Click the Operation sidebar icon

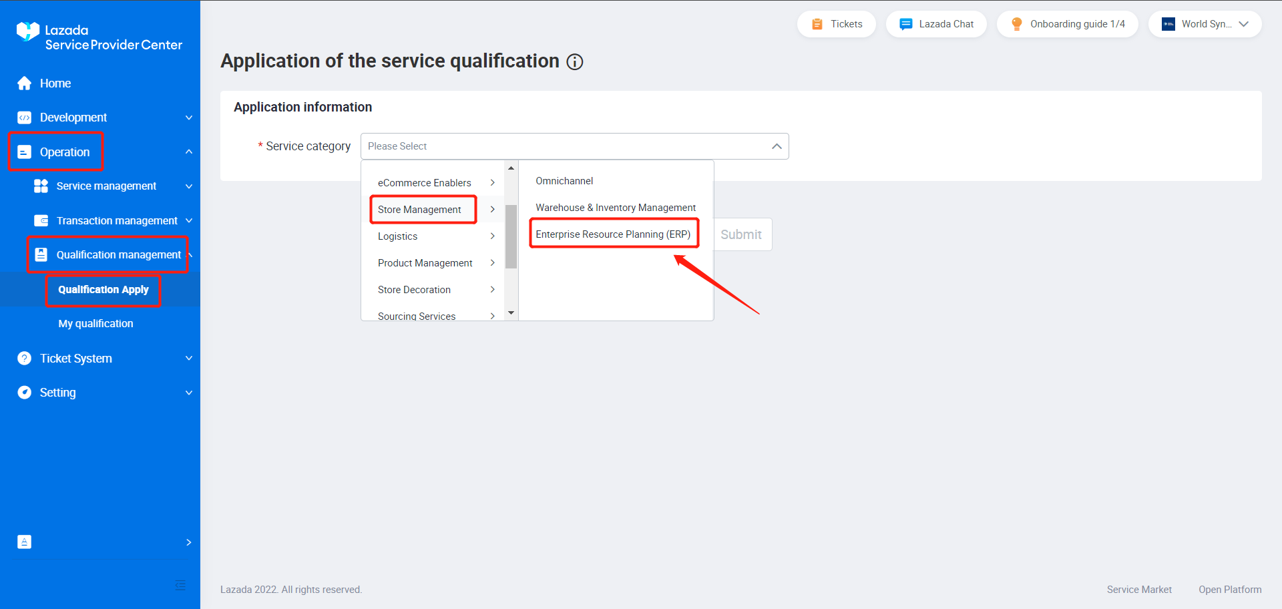(25, 152)
